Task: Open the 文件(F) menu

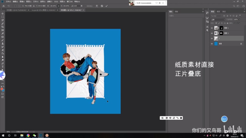Action: (8, 2)
